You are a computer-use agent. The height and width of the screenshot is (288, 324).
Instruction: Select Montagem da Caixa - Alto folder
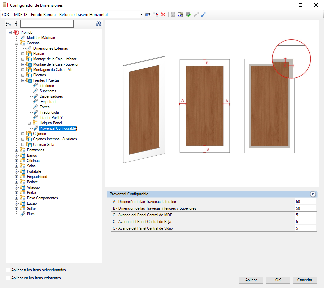[x=53, y=70]
